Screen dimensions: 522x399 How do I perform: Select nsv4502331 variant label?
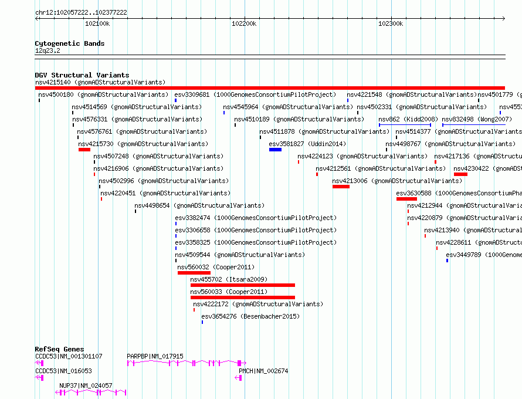point(422,107)
